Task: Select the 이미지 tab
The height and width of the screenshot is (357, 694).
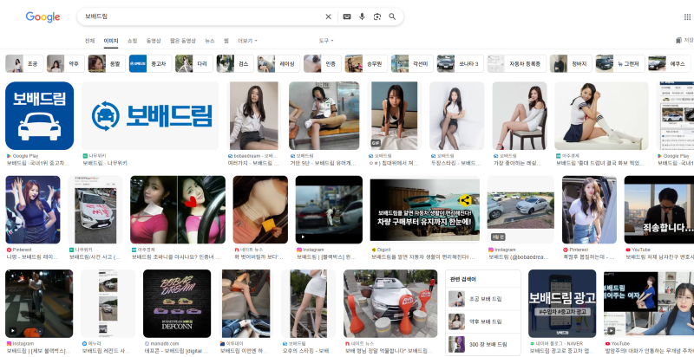Action: 111,41
